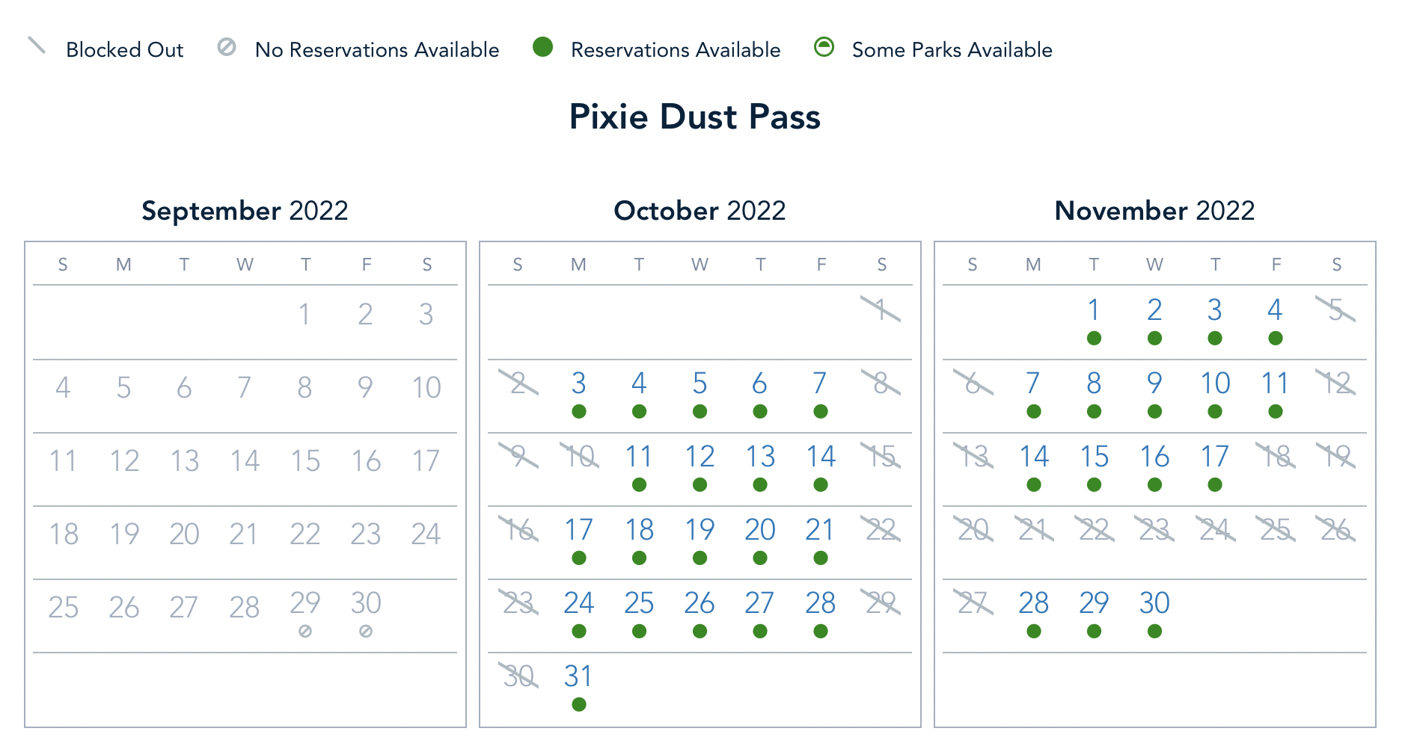Screen dimensions: 1408x752
Task: Select October 14 on the calendar
Action: tap(821, 457)
